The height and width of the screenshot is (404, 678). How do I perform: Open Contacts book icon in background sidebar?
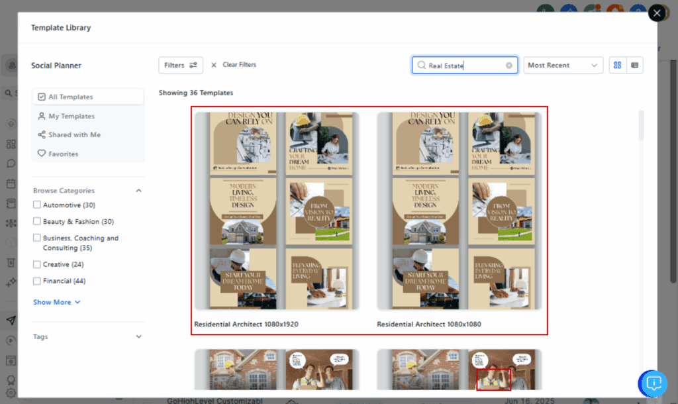tap(11, 203)
